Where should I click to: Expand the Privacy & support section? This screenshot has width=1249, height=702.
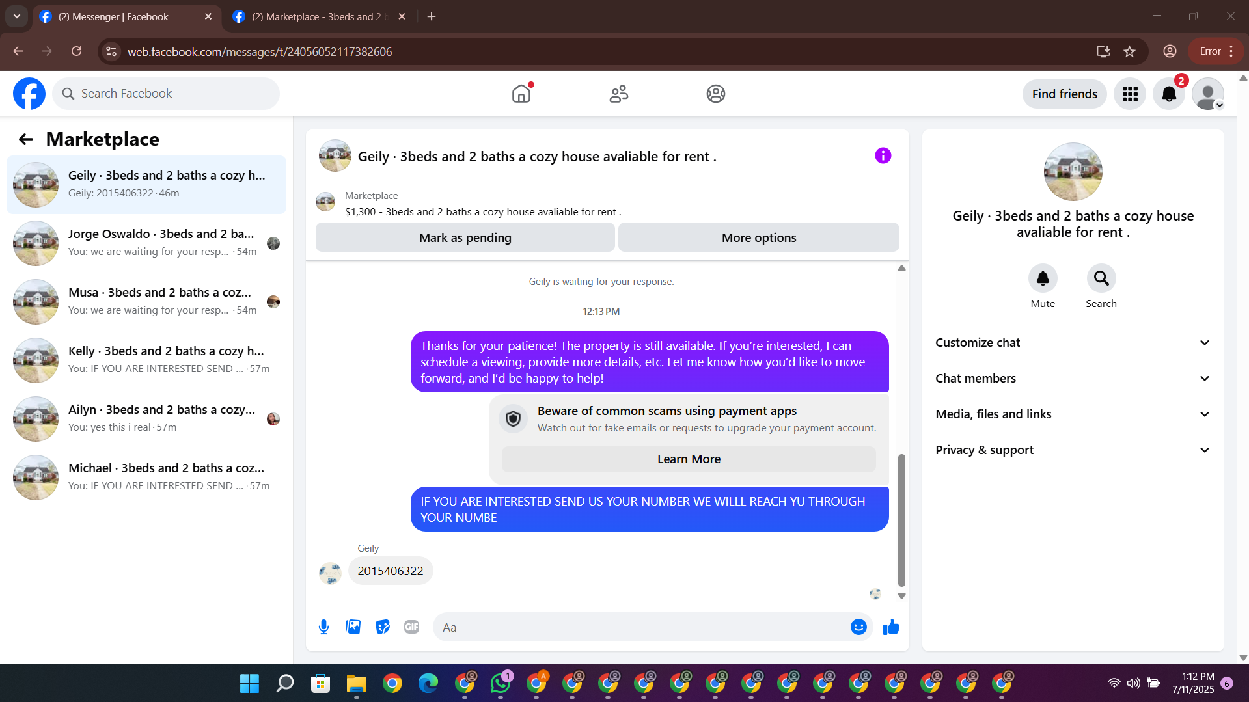tap(1073, 450)
